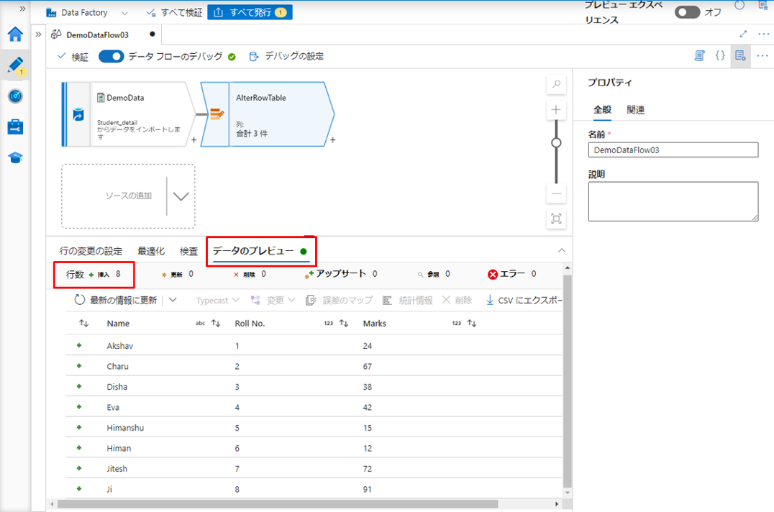Open デバッグの設定 debug settings
774x512 pixels.
point(287,56)
